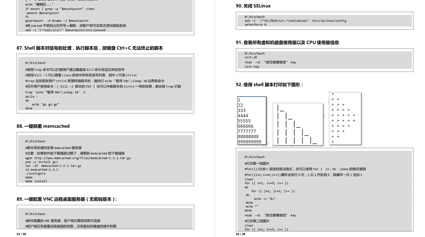Click the comment '#脚本用来源码安装 memcached 服务器'
Viewport: 425px width, 237px height.
pos(54,148)
